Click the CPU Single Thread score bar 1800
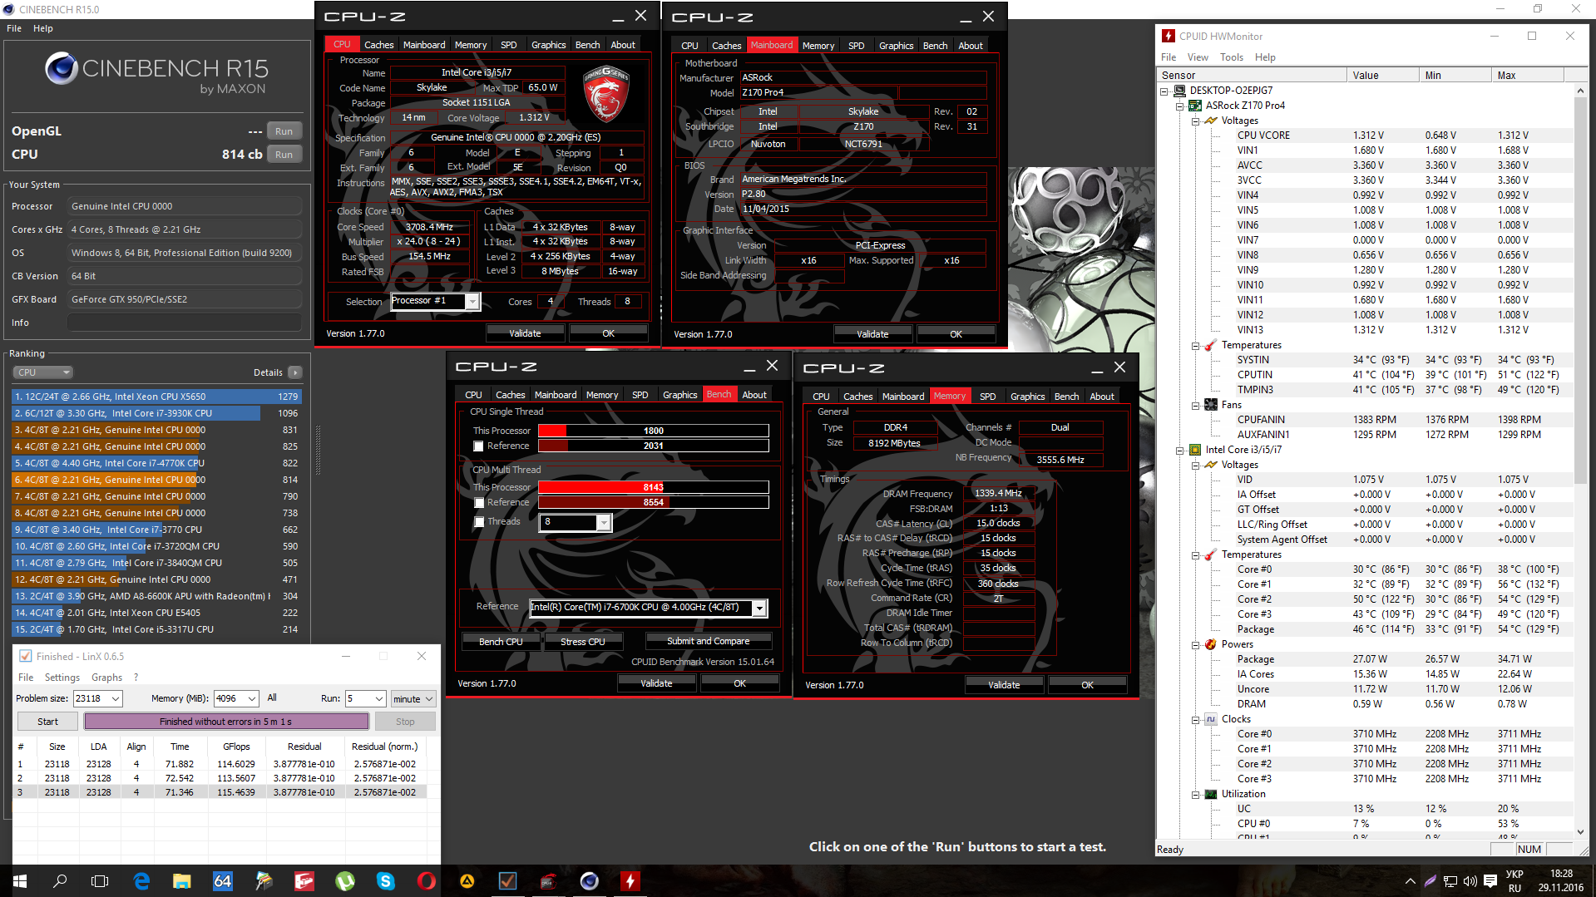The image size is (1596, 897). click(653, 431)
